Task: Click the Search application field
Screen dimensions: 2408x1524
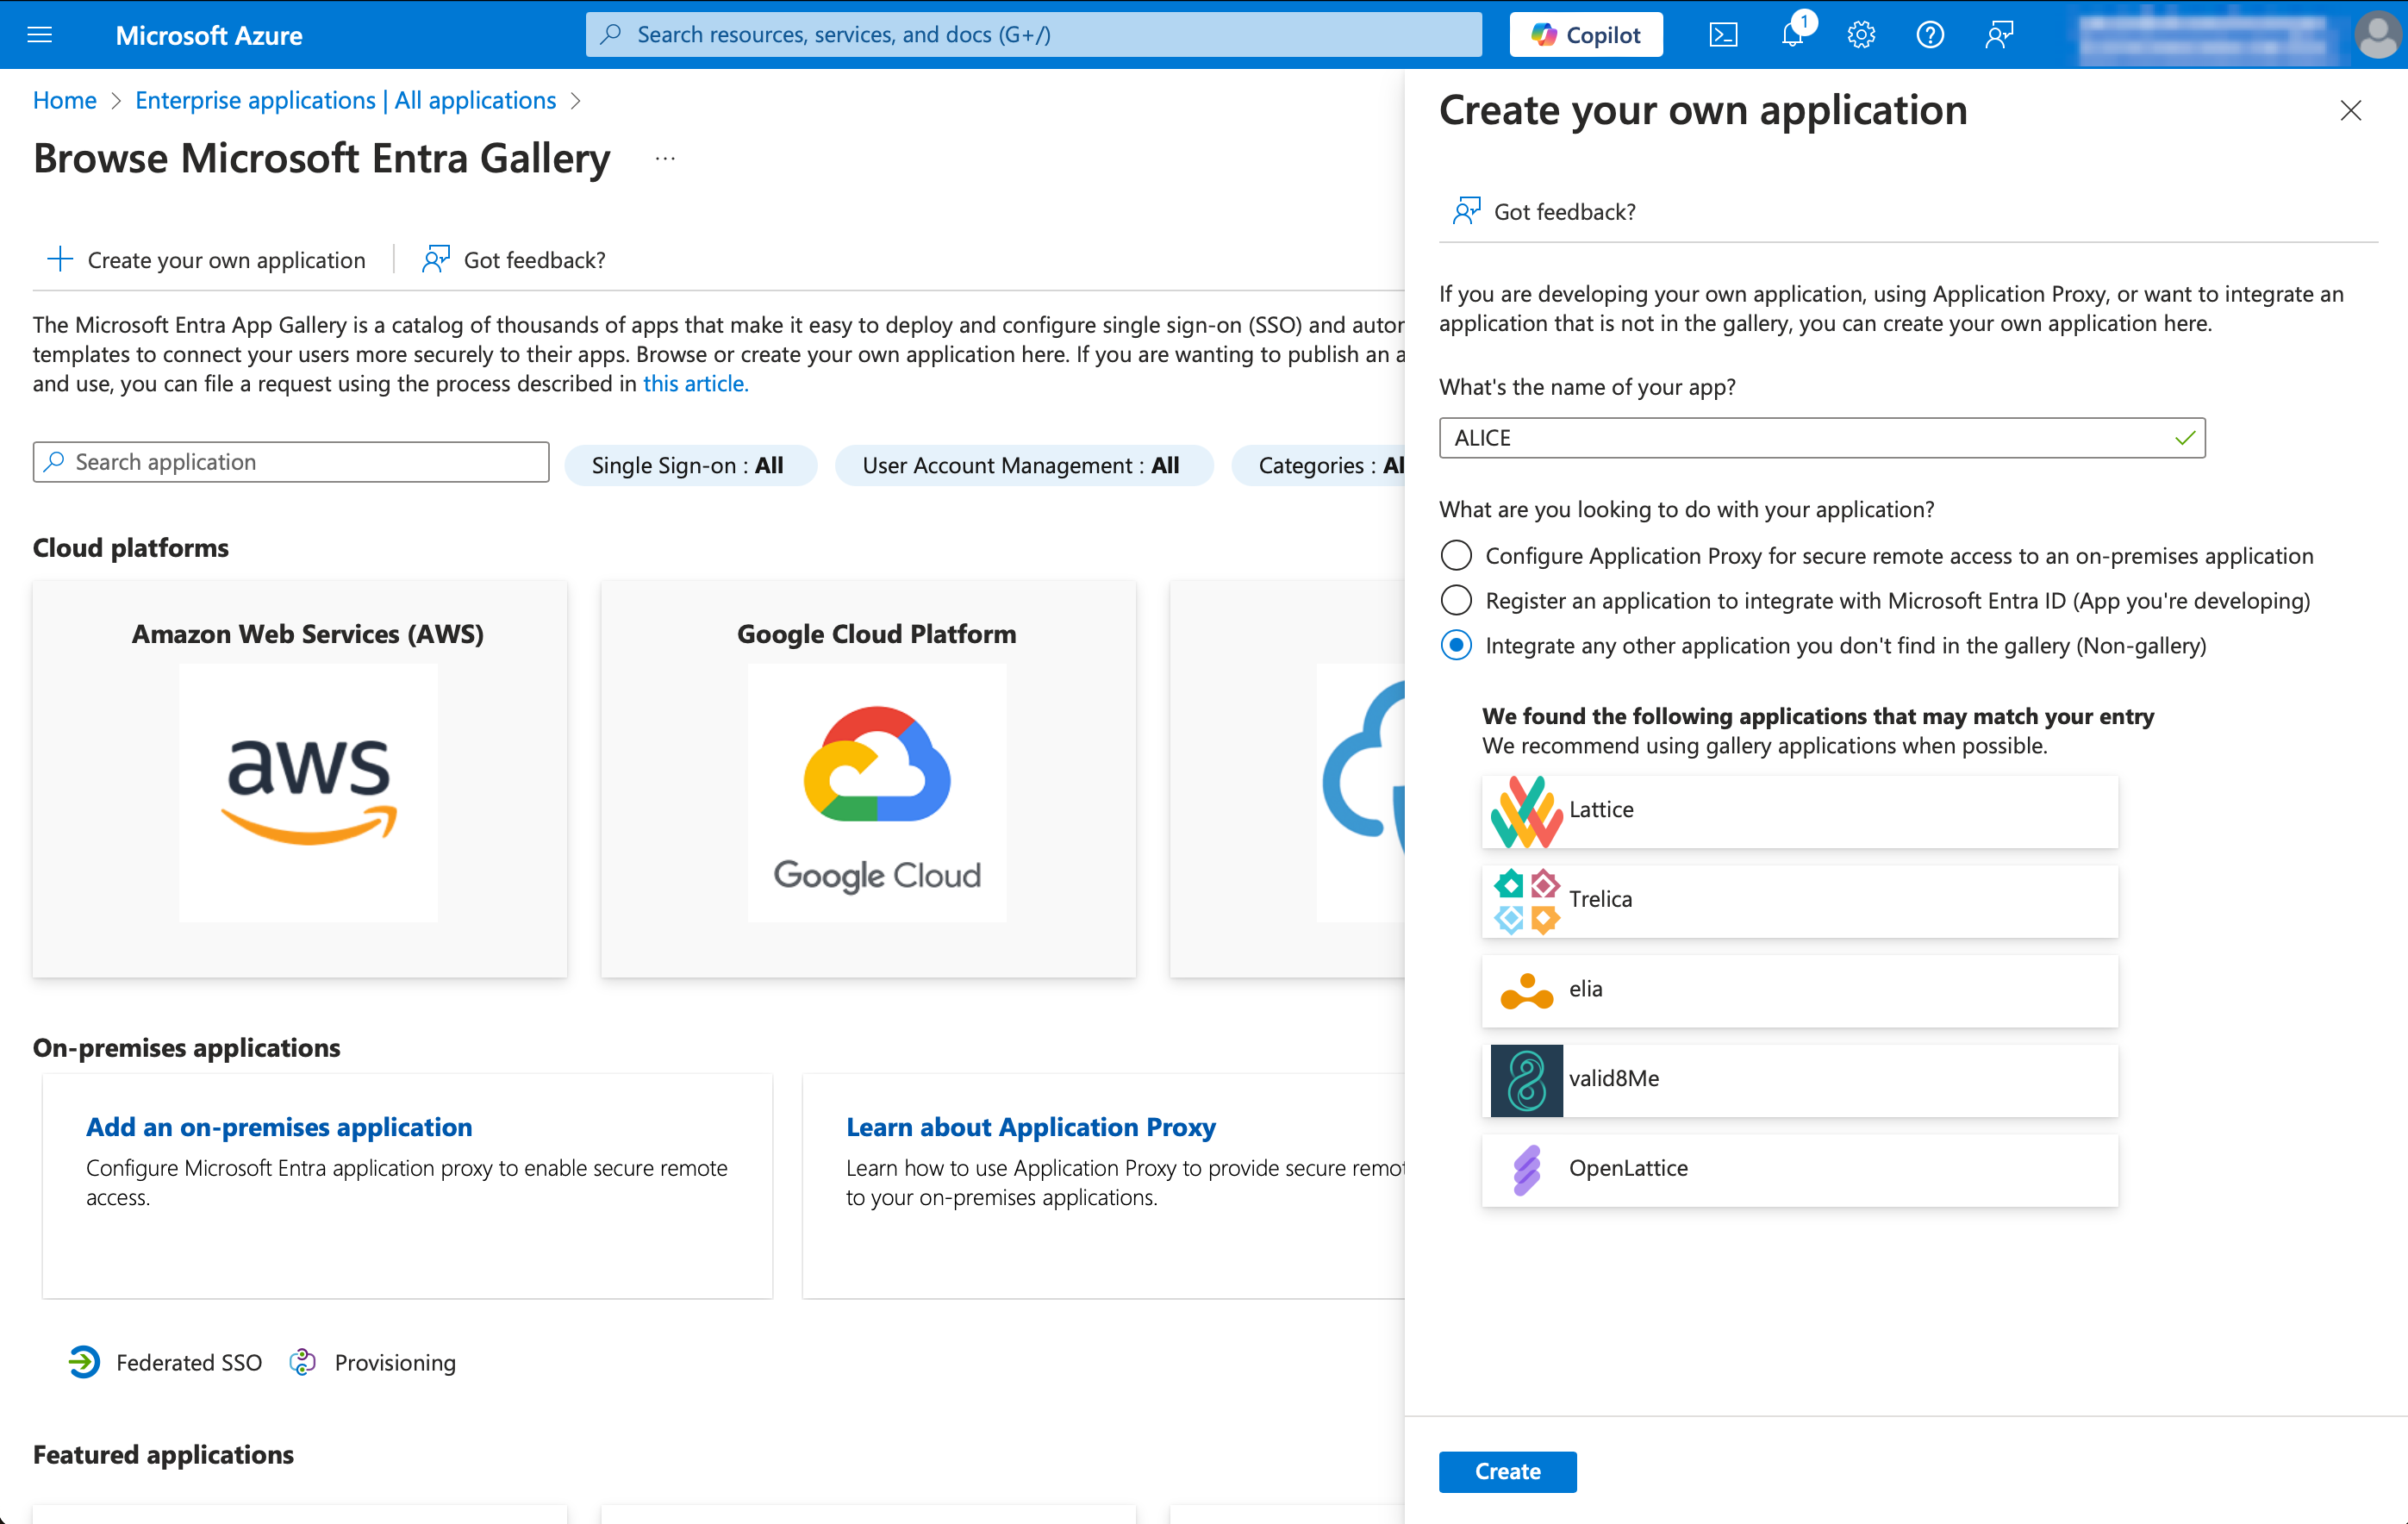Action: coord(291,462)
